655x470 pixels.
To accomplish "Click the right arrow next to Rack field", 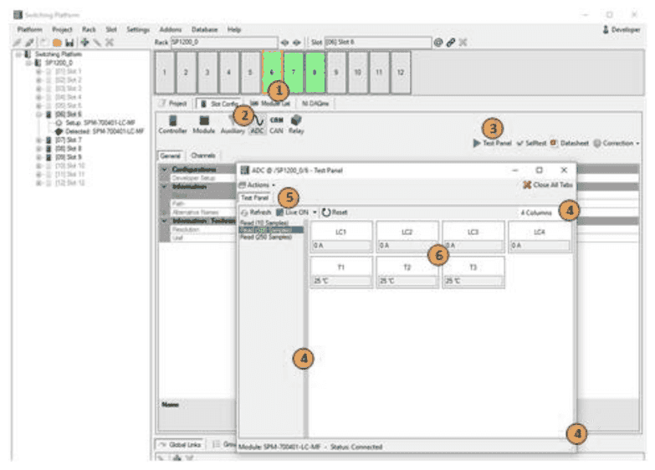I will pos(297,43).
